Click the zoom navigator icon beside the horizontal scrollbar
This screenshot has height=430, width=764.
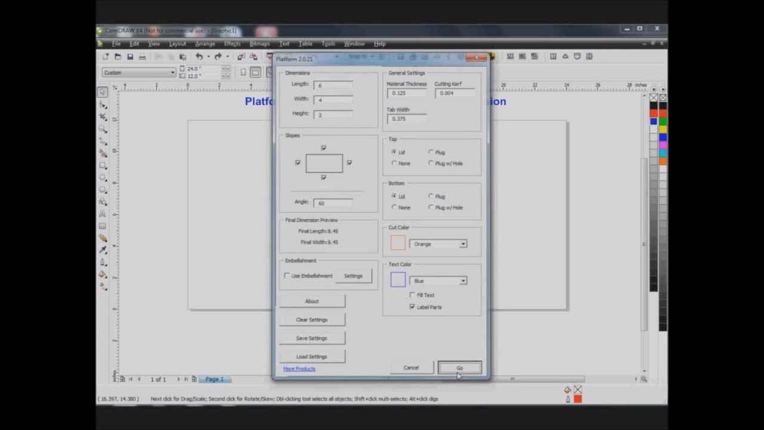(643, 379)
